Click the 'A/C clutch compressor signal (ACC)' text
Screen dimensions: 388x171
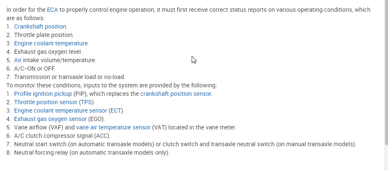click(62, 136)
